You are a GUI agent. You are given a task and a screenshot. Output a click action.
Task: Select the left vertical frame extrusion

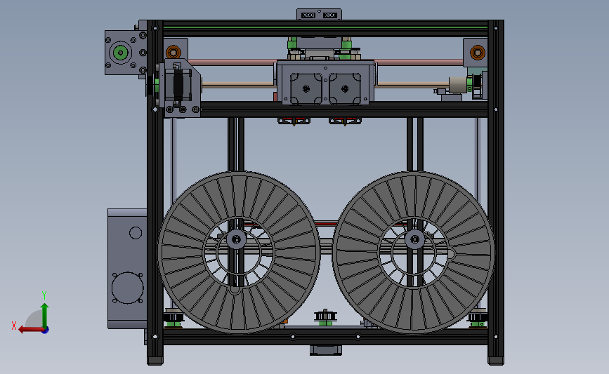click(155, 190)
